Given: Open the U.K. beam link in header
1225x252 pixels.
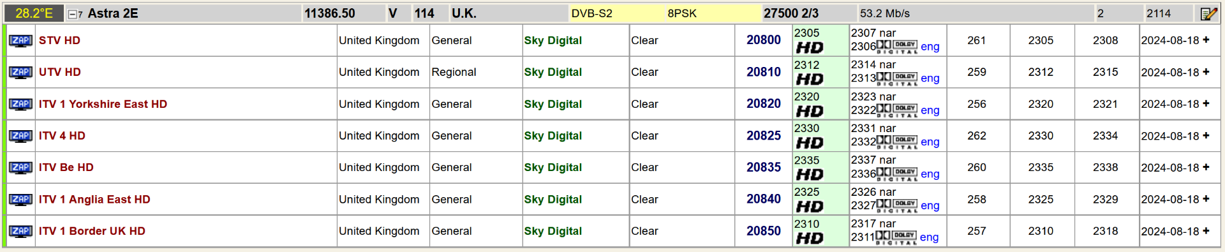Looking at the screenshot, I should pyautogui.click(x=464, y=13).
